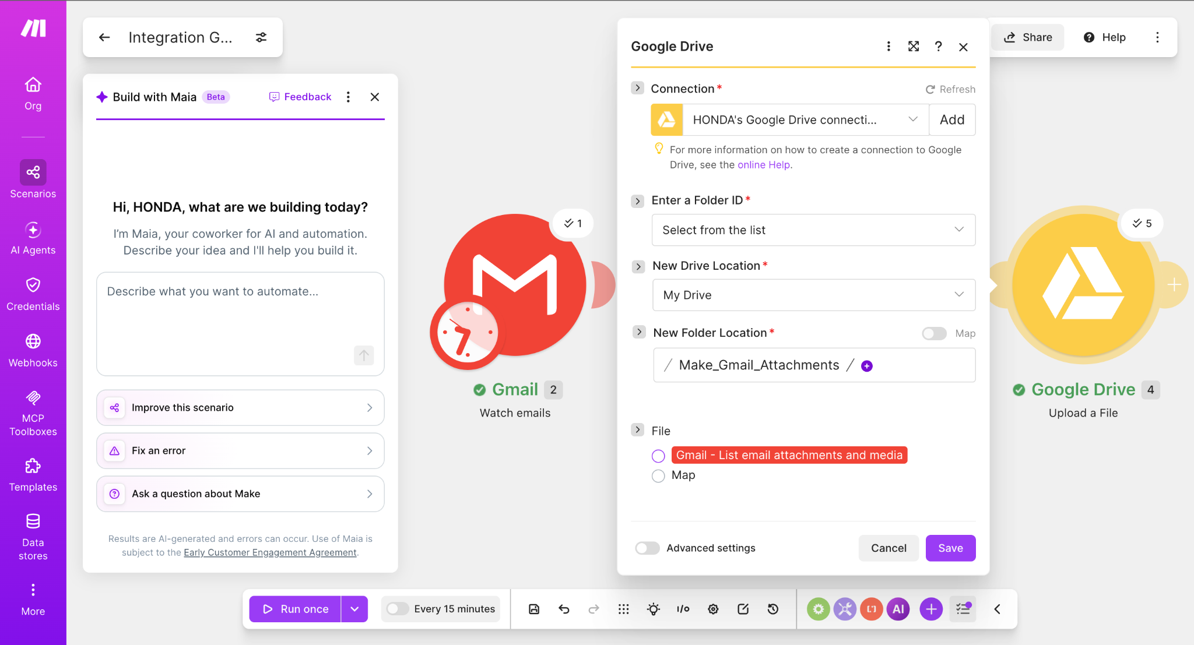Click the Google Drive module circle
Screen dimensions: 1194x645
point(1083,284)
